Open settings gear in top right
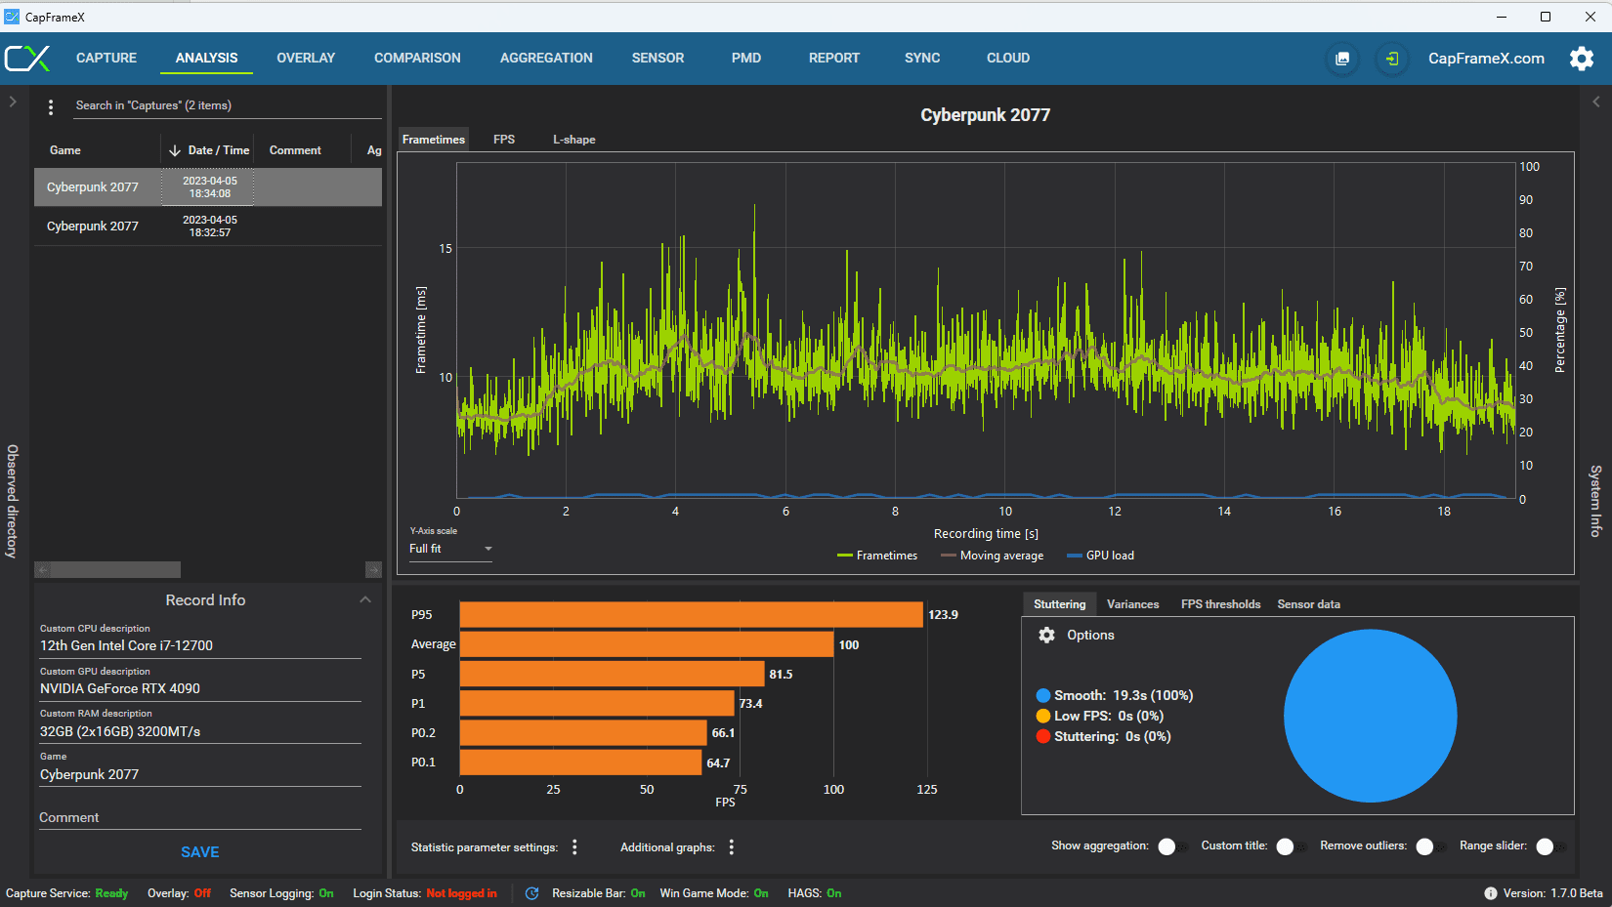Screen dimensions: 1612x907 pos(1582,59)
